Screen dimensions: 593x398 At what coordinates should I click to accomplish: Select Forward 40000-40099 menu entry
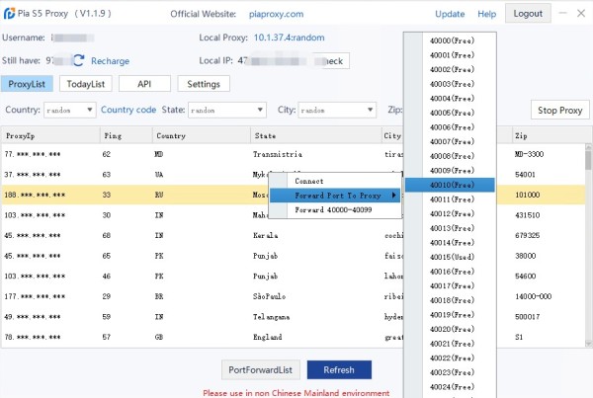pyautogui.click(x=335, y=210)
